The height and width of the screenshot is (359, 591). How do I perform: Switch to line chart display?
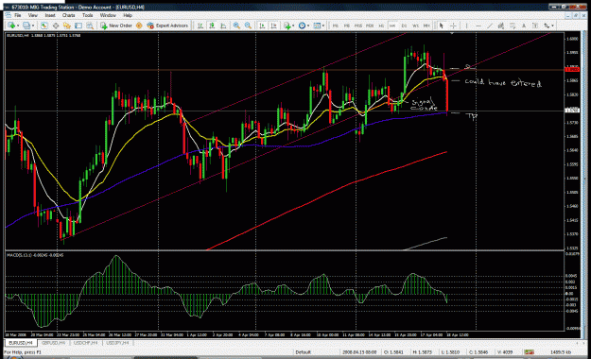point(223,26)
